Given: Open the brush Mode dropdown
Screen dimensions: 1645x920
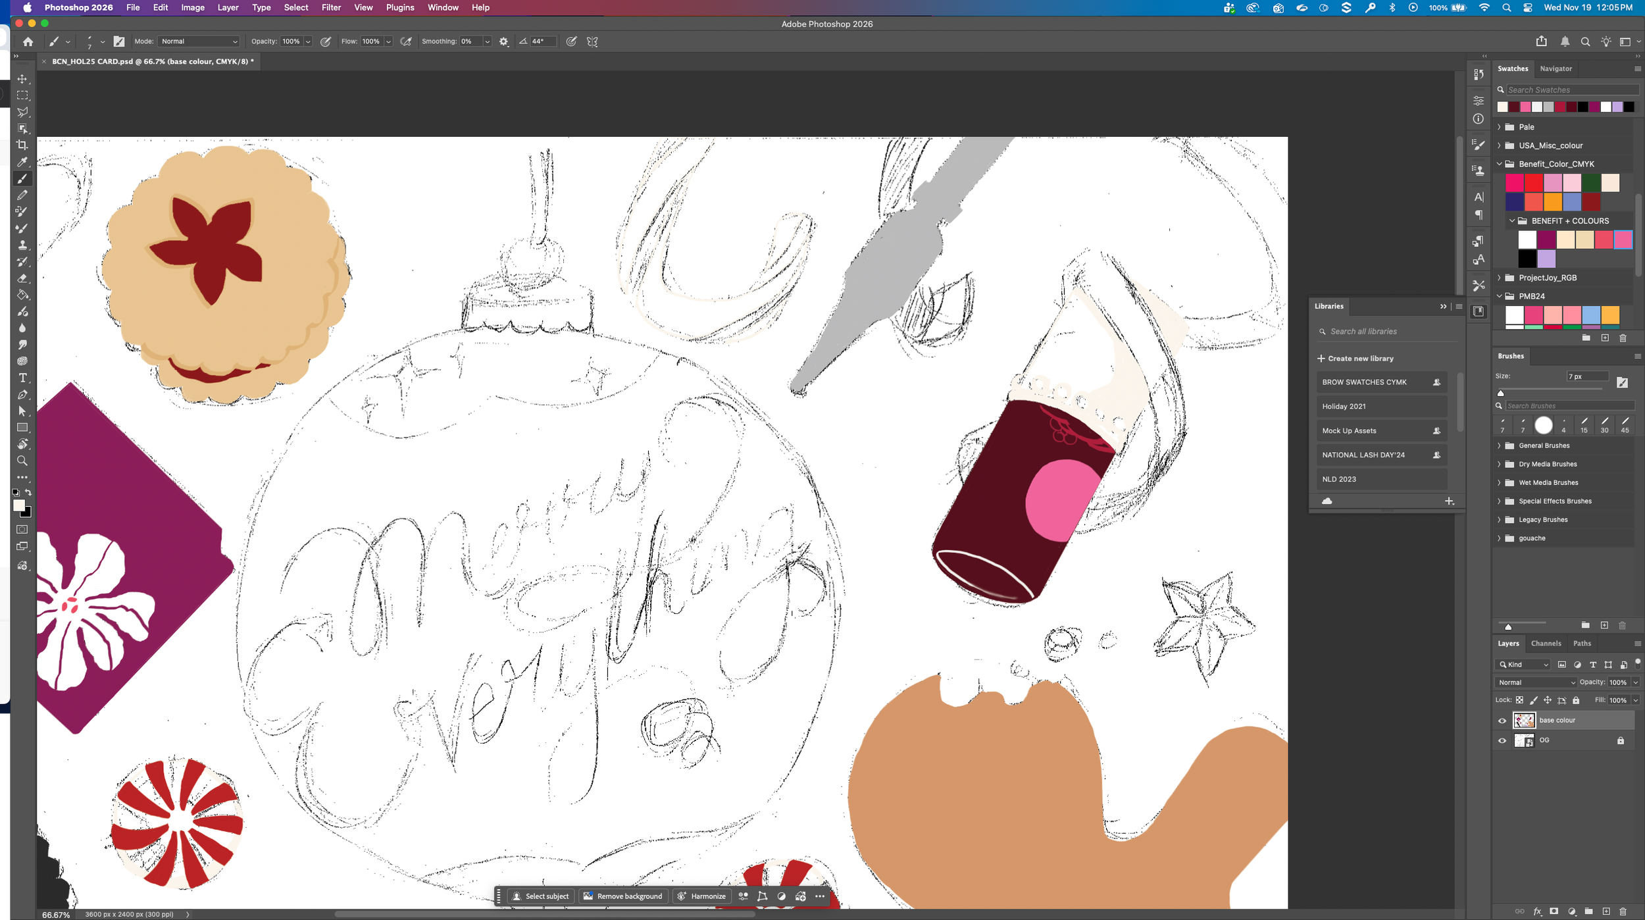Looking at the screenshot, I should tap(199, 41).
